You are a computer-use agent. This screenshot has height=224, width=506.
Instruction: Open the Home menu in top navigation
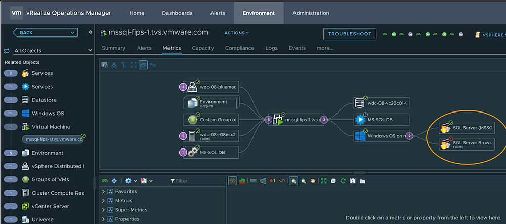point(137,13)
